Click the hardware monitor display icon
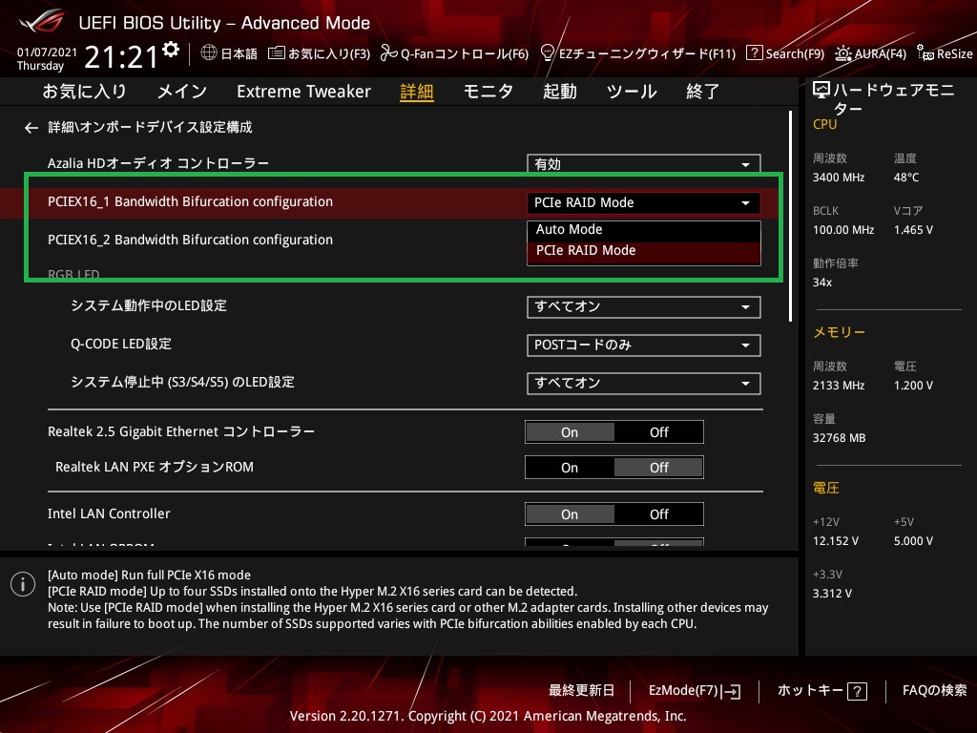Viewport: 977px width, 733px height. pos(821,91)
